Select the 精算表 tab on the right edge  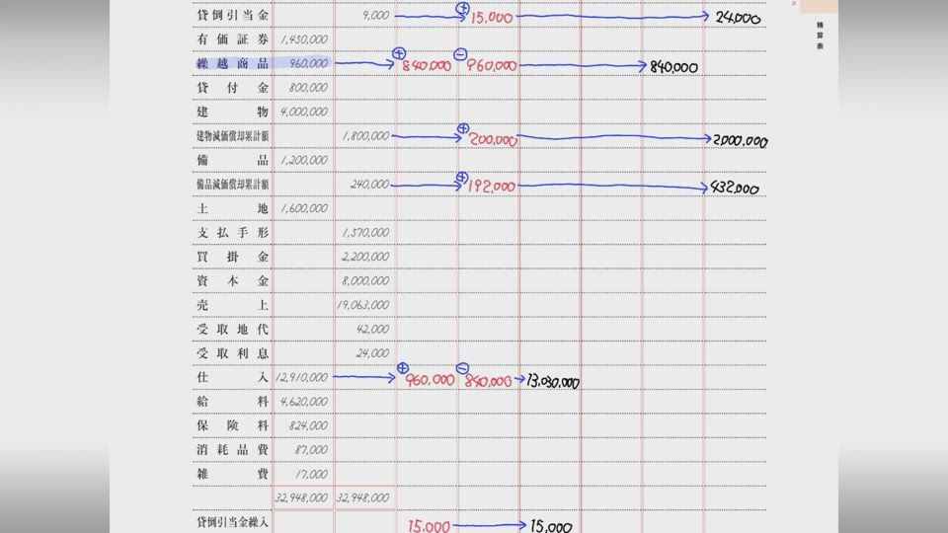click(820, 36)
